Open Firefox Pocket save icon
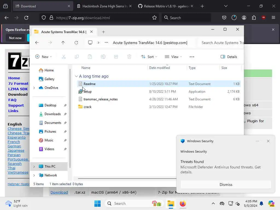 [x=224, y=17]
